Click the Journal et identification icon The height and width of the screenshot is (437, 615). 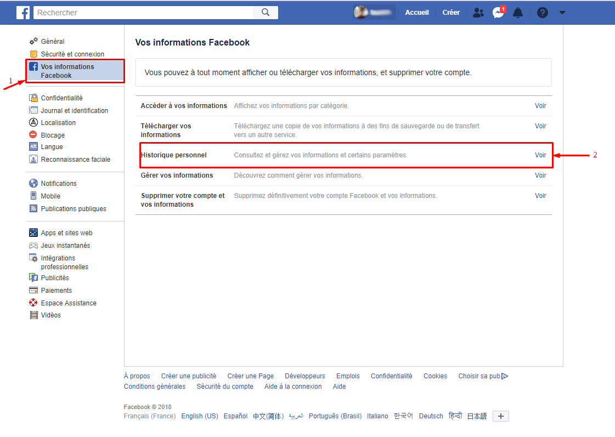click(x=33, y=111)
